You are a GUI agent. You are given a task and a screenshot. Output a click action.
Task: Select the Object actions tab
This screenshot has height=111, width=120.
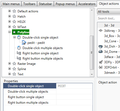pyautogui.click(x=109, y=4)
